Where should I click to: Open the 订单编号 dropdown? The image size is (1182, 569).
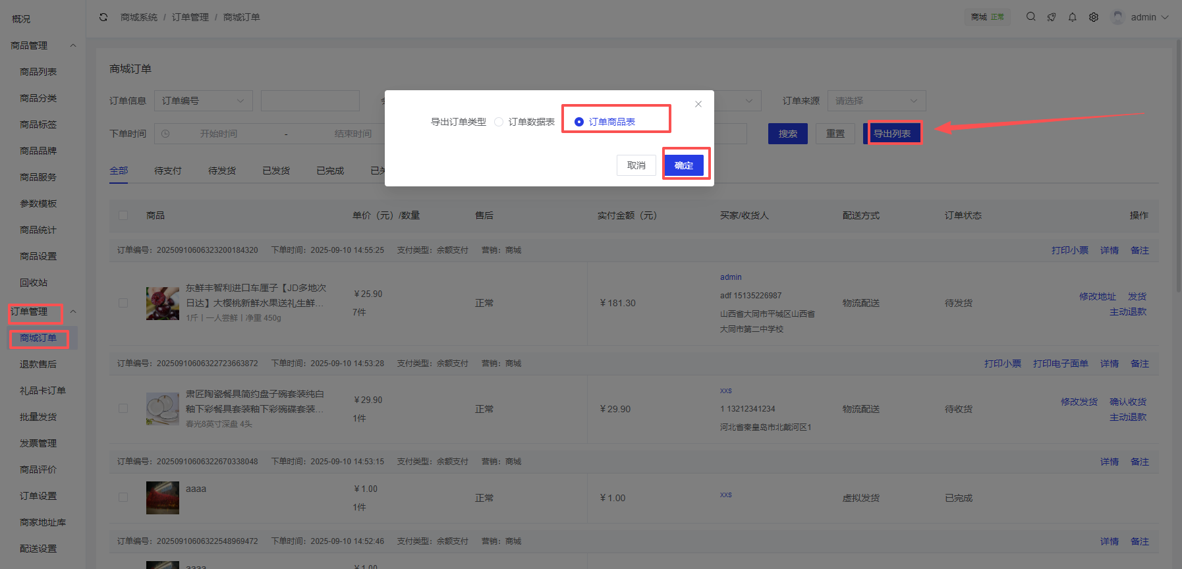point(203,101)
